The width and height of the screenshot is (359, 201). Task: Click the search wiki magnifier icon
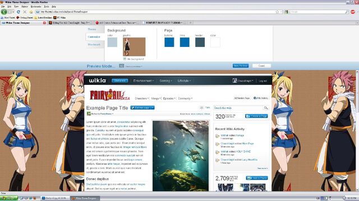tap(265, 108)
